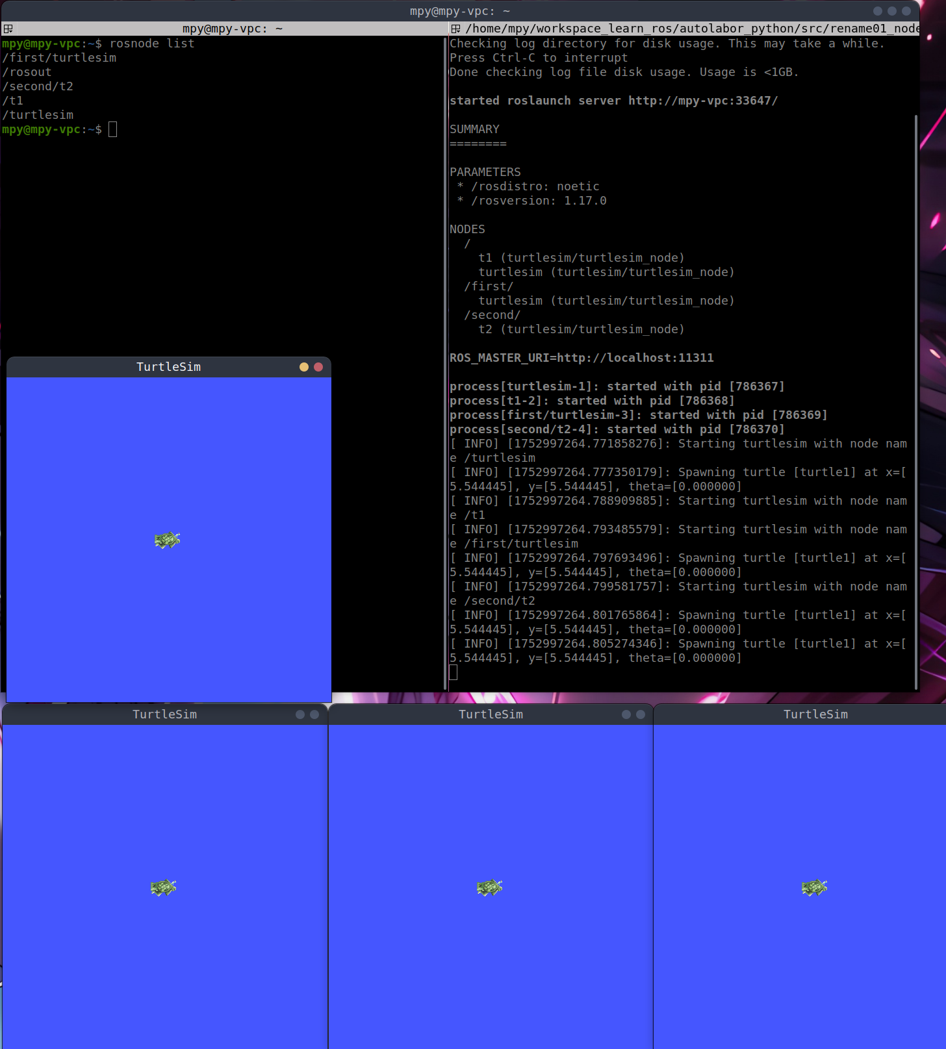Click the prompt cursor after rosnode list output
The image size is (946, 1049).
[x=112, y=129]
